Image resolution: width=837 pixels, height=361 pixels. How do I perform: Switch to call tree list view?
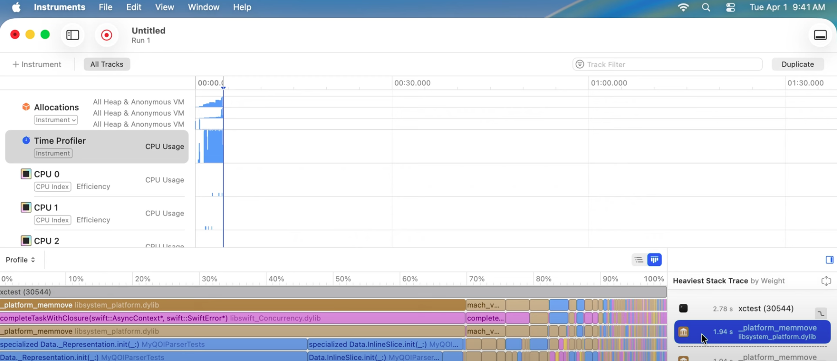639,260
